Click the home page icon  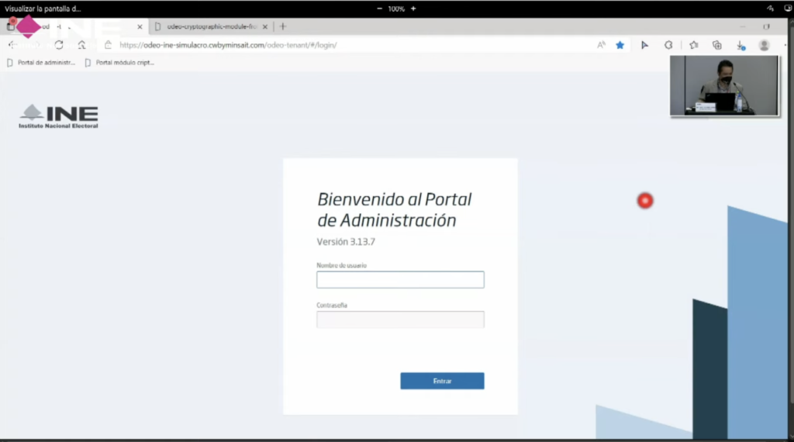[81, 45]
